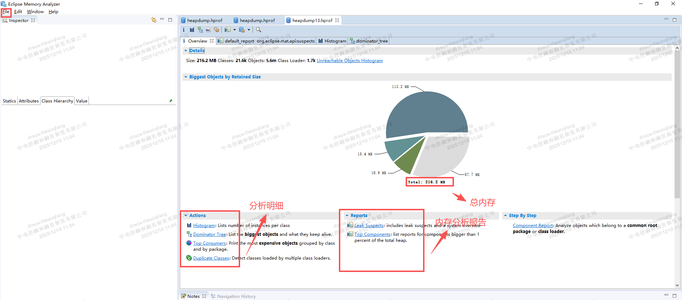Maximize the Inspector view
Viewport: 682px width, 300px height.
pyautogui.click(x=170, y=20)
